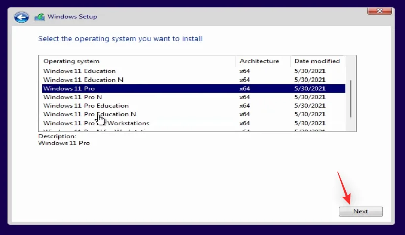This screenshot has height=235, width=405.
Task: Select the Windows 11 Pro Education row
Action: coord(193,106)
